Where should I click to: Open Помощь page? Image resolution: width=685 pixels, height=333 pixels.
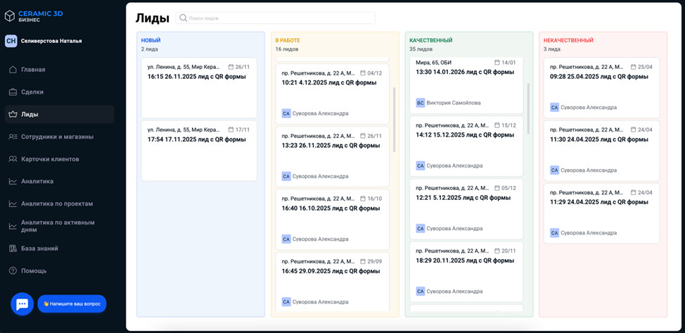click(59, 271)
